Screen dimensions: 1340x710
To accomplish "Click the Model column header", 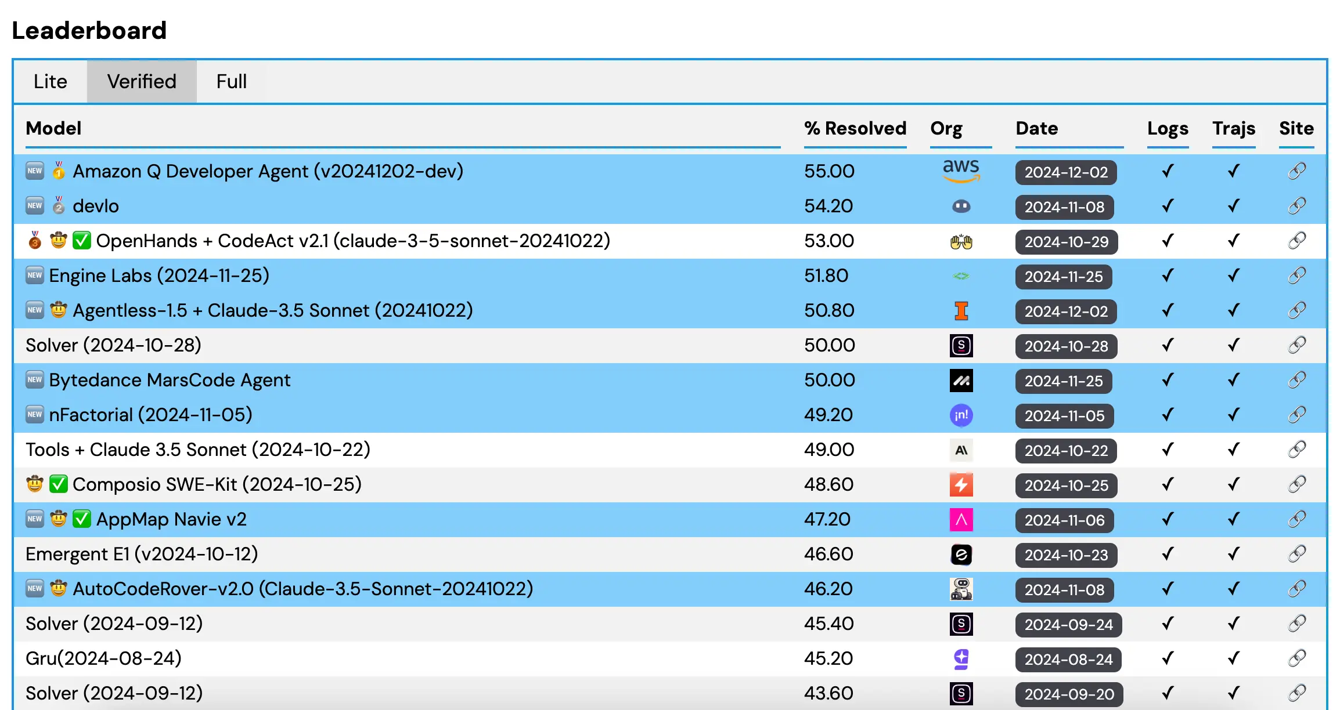I will [53, 128].
